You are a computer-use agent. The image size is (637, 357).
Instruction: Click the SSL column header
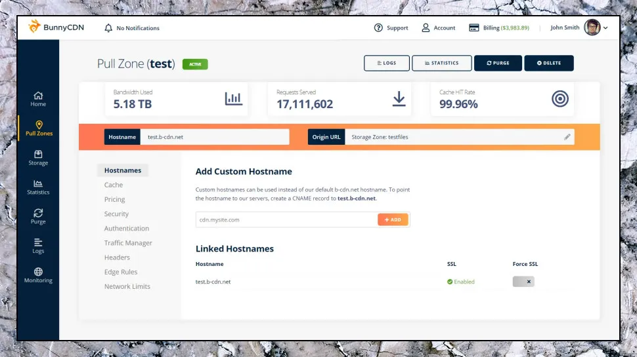click(x=451, y=264)
